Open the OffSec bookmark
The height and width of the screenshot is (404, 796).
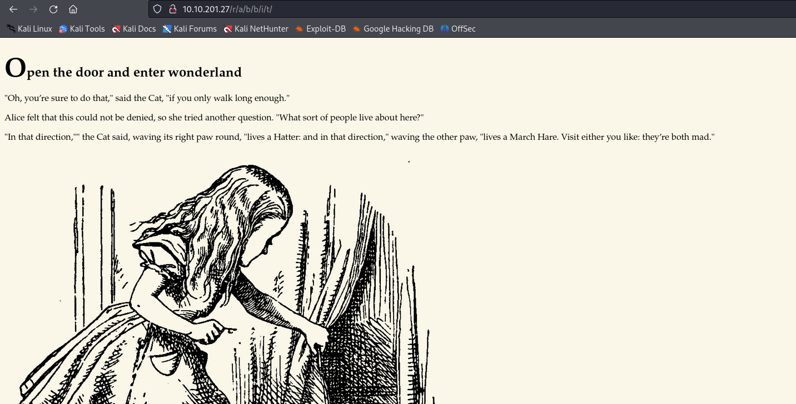pos(458,29)
